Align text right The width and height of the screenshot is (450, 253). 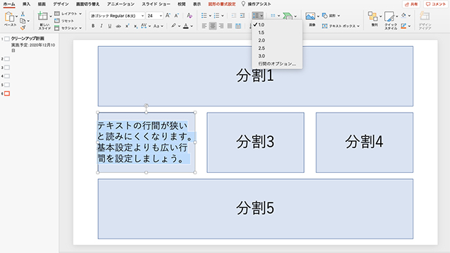pos(222,26)
